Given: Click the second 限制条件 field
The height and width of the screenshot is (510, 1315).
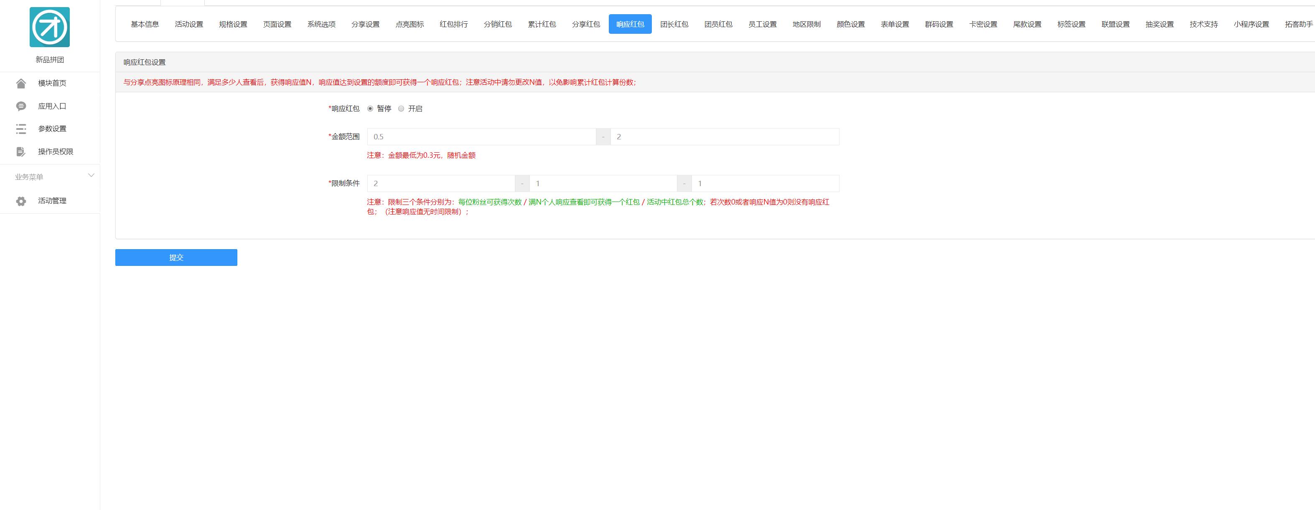Looking at the screenshot, I should point(603,184).
